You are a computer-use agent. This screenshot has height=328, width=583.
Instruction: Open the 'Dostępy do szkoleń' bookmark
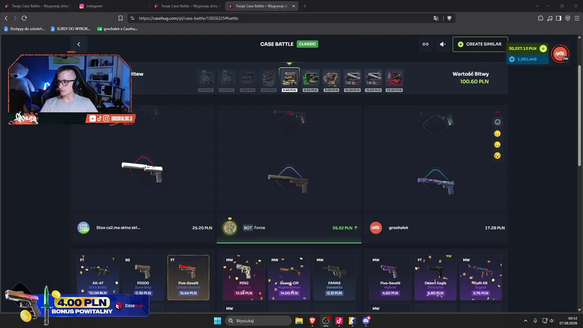(x=24, y=29)
